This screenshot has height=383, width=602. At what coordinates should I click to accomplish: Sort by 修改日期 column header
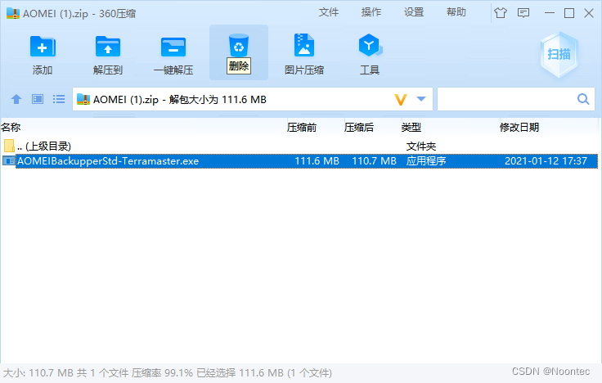pyautogui.click(x=519, y=127)
